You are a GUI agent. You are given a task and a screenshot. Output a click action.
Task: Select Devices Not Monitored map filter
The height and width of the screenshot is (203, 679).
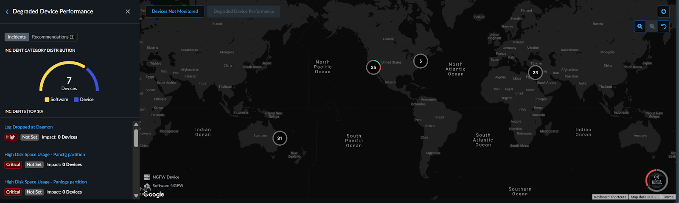(x=175, y=11)
